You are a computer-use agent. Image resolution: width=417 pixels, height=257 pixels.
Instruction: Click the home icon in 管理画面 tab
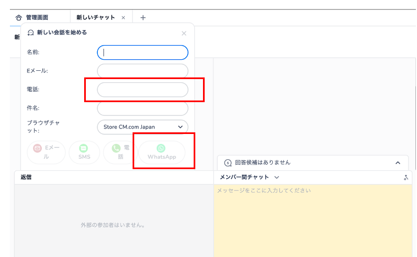19,18
